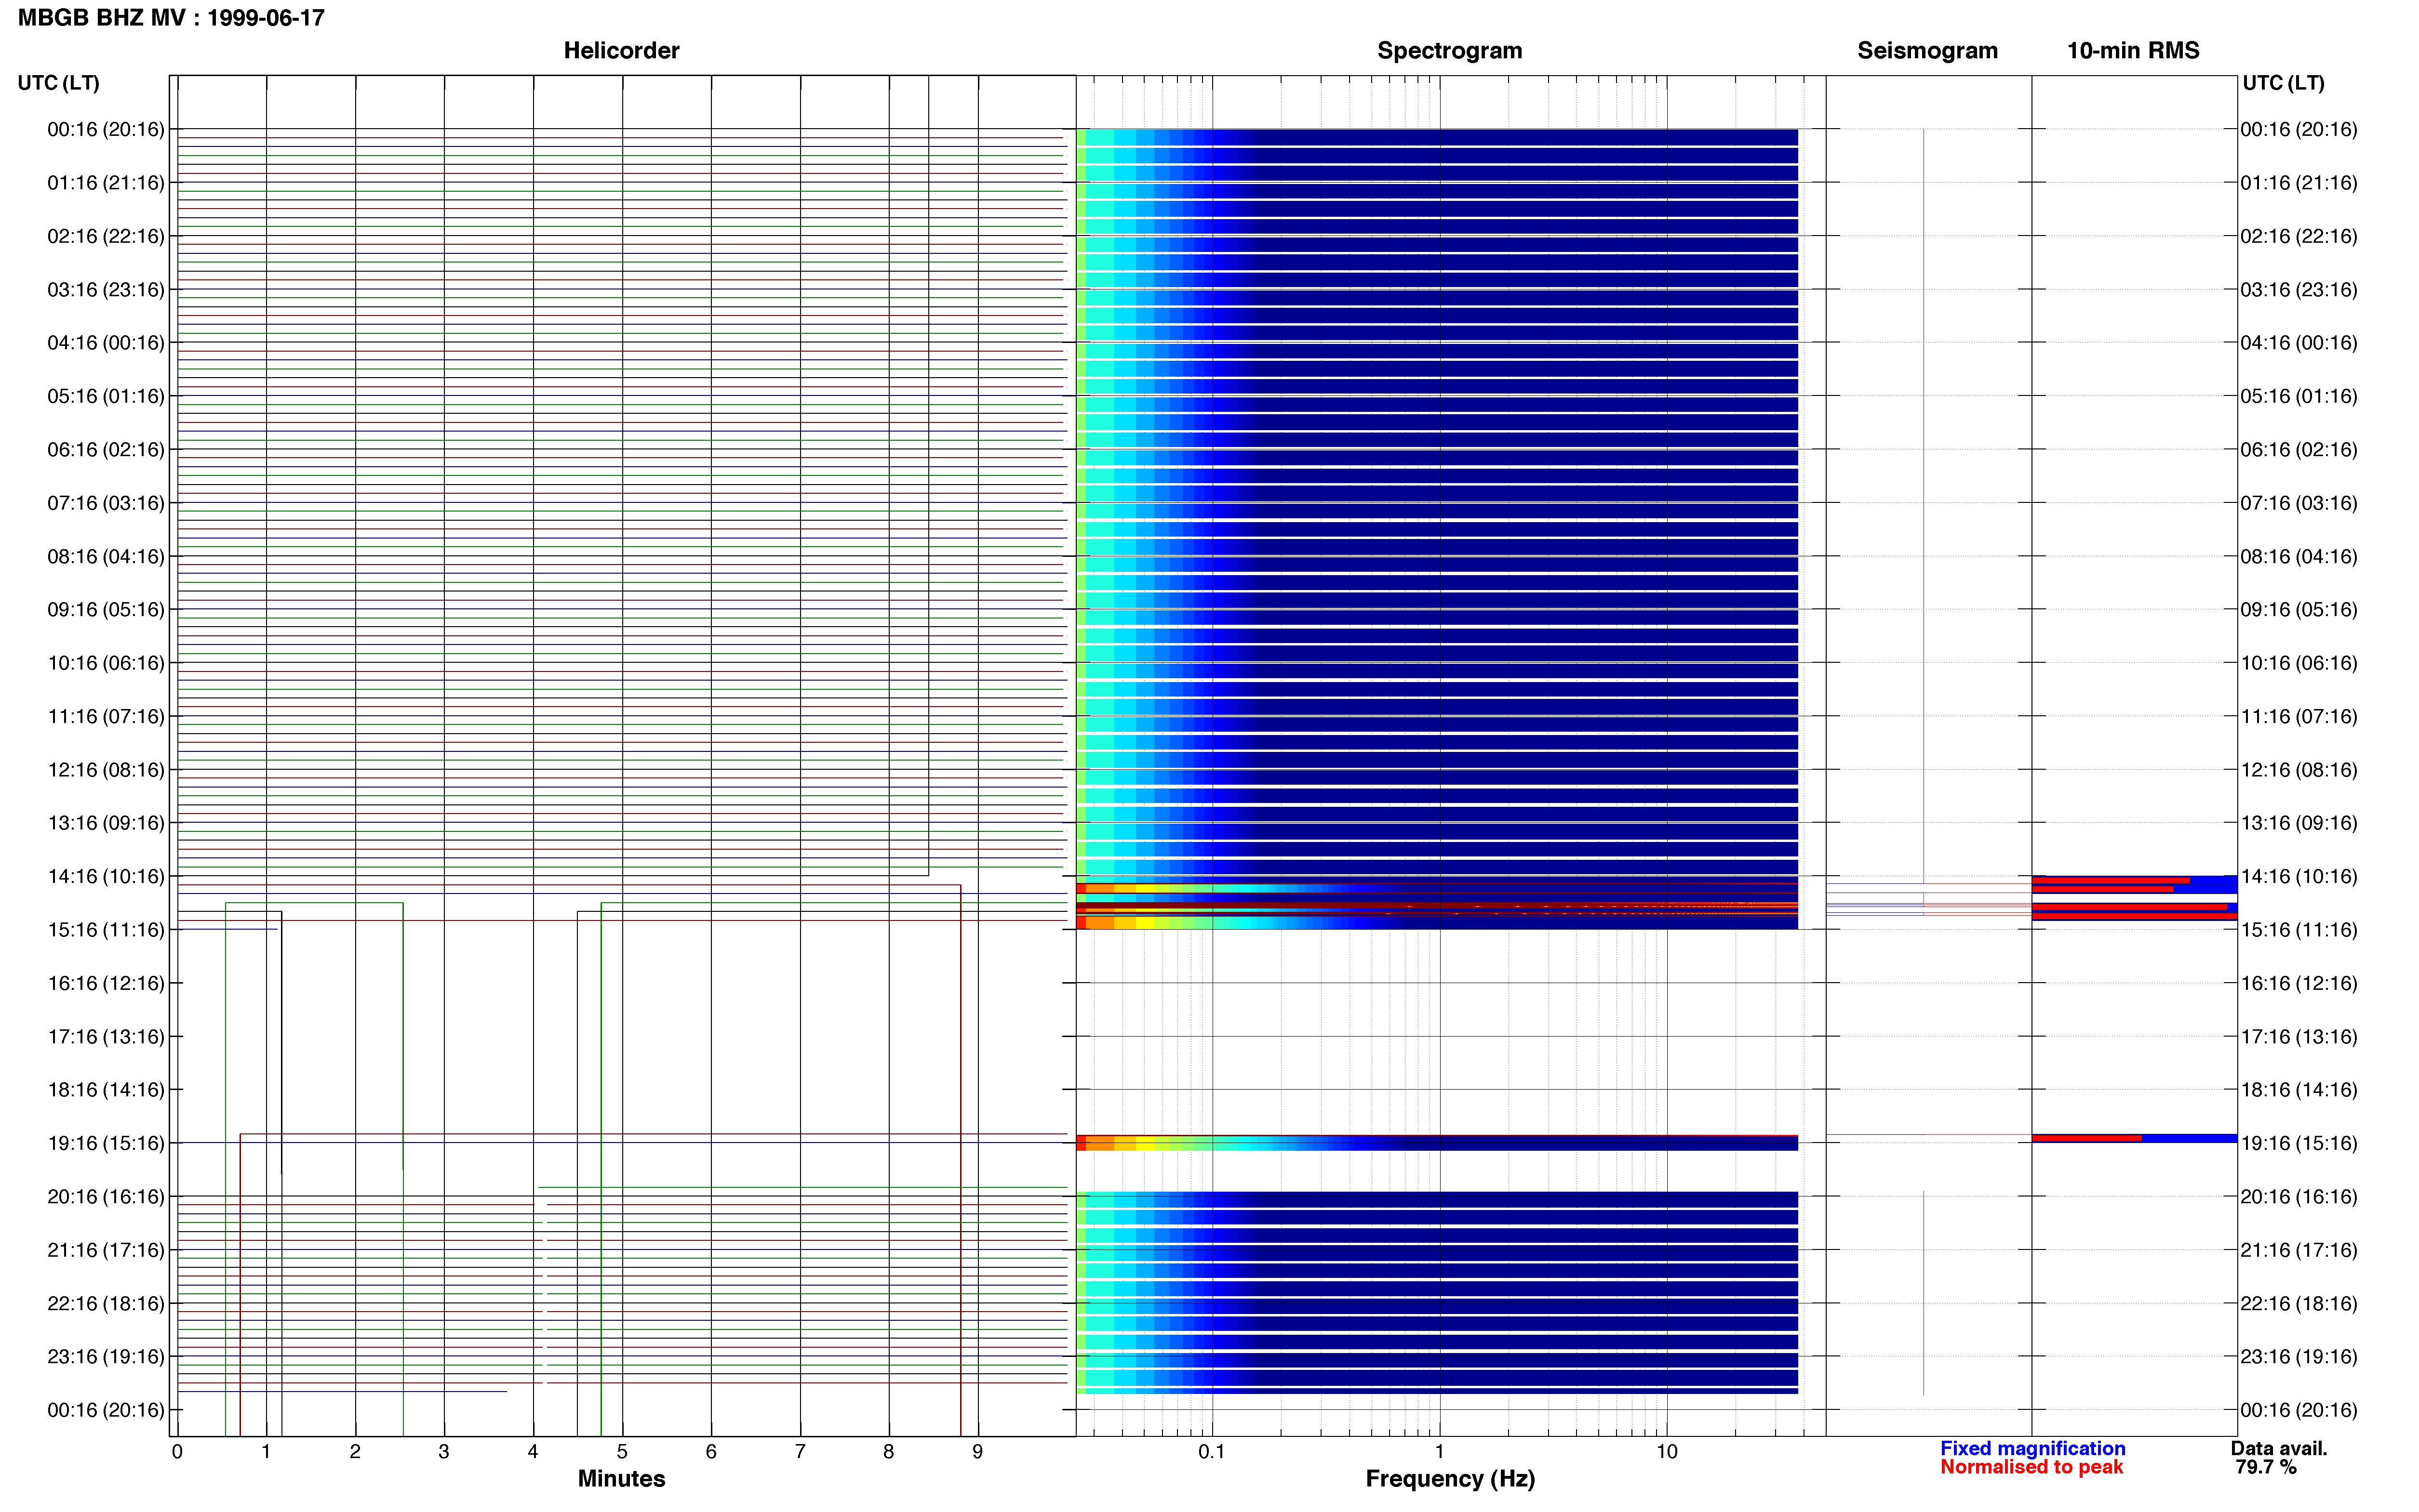Click minute tick label "9" on the helicorder axis
The image size is (2419, 1512).
coord(977,1451)
